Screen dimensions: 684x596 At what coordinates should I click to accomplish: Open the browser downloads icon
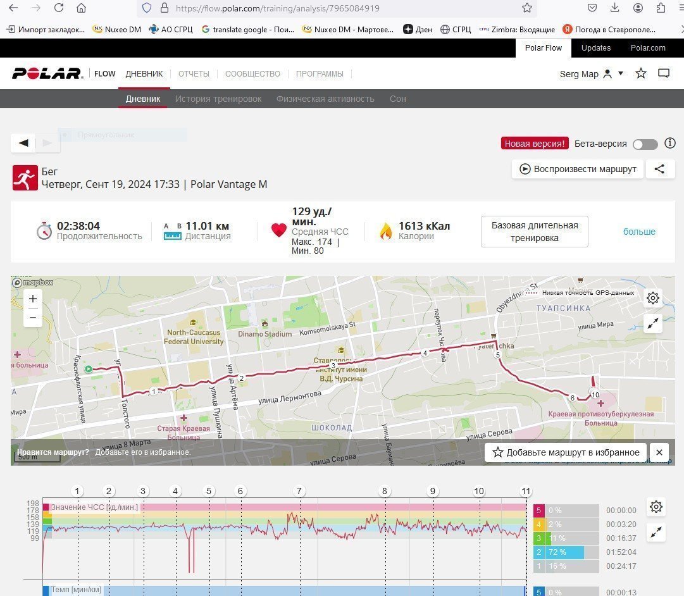pyautogui.click(x=614, y=8)
